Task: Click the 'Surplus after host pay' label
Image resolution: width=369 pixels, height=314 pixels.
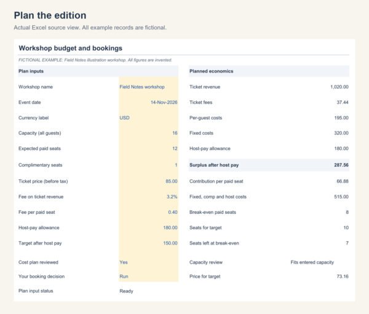Action: pyautogui.click(x=214, y=165)
